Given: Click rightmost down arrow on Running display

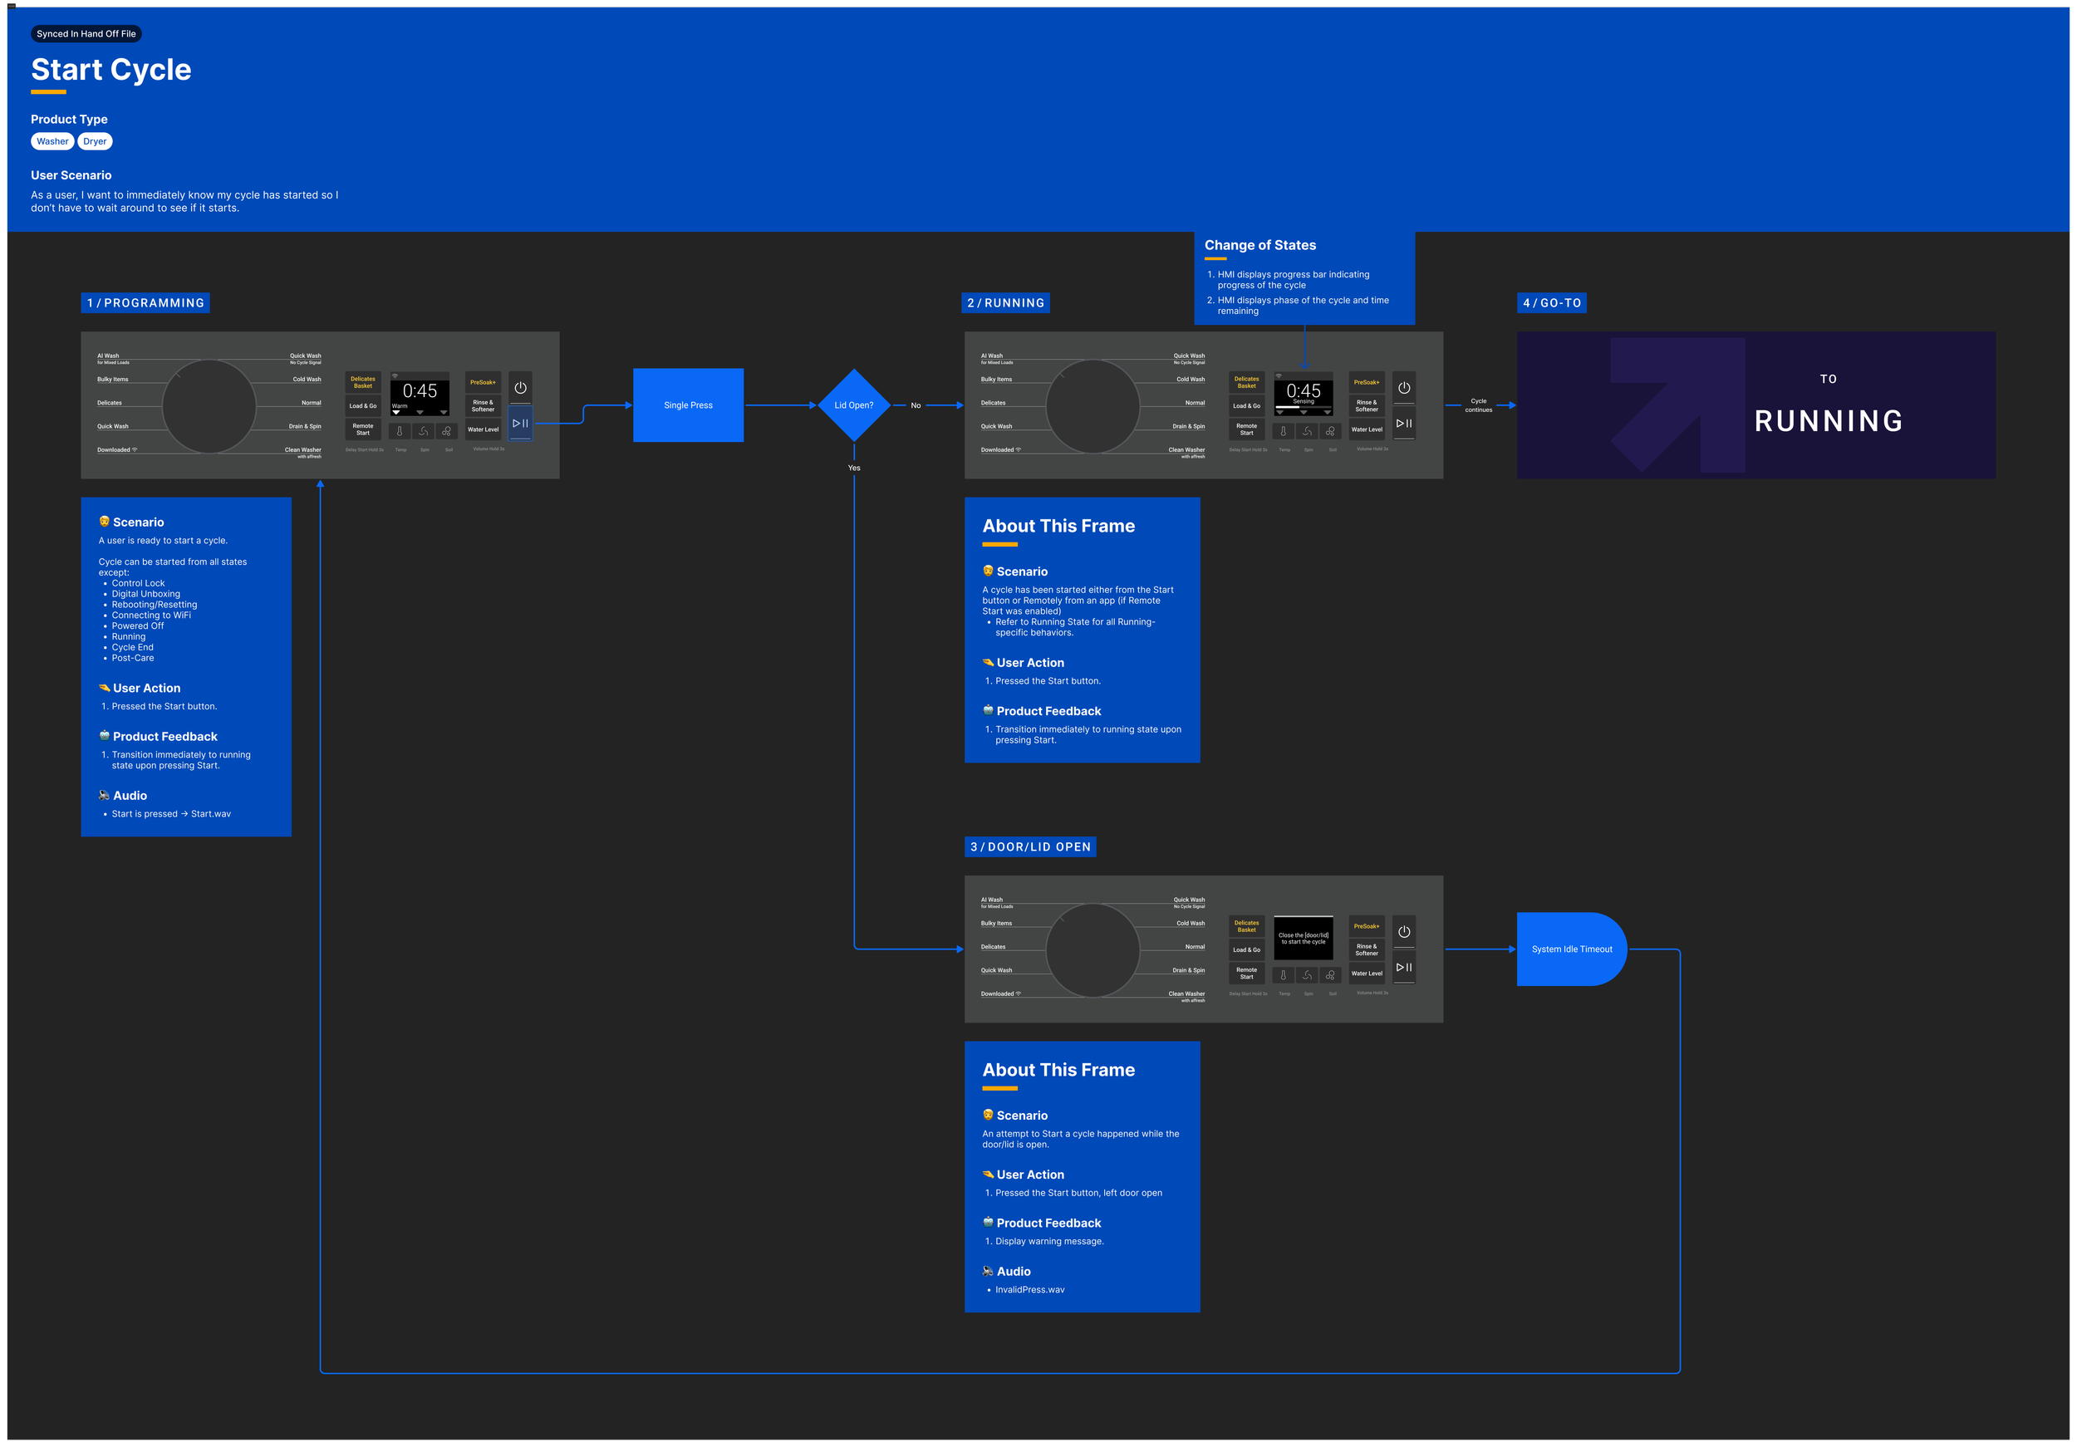Looking at the screenshot, I should pyautogui.click(x=1327, y=412).
